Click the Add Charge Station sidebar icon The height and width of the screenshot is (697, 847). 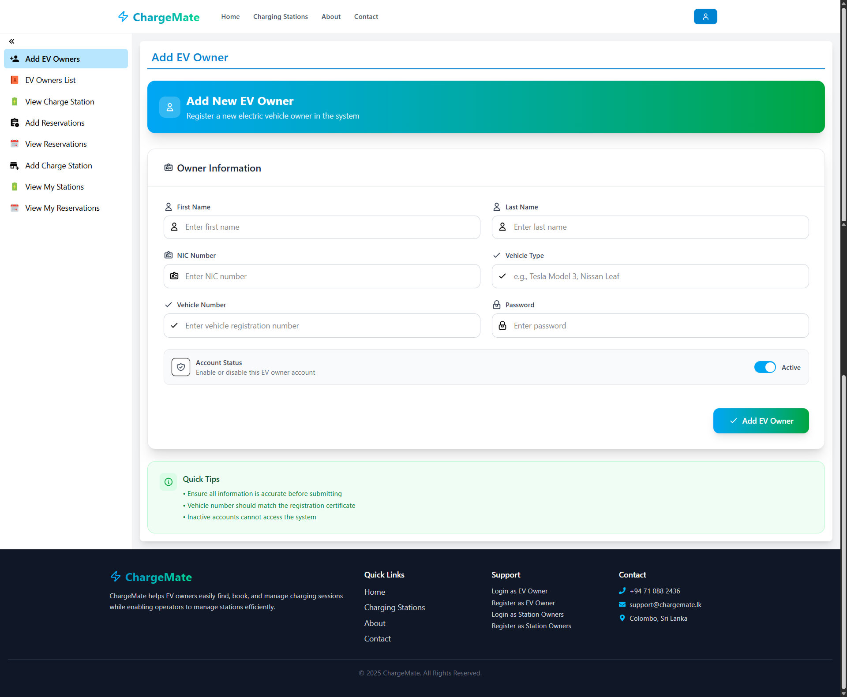pos(14,165)
